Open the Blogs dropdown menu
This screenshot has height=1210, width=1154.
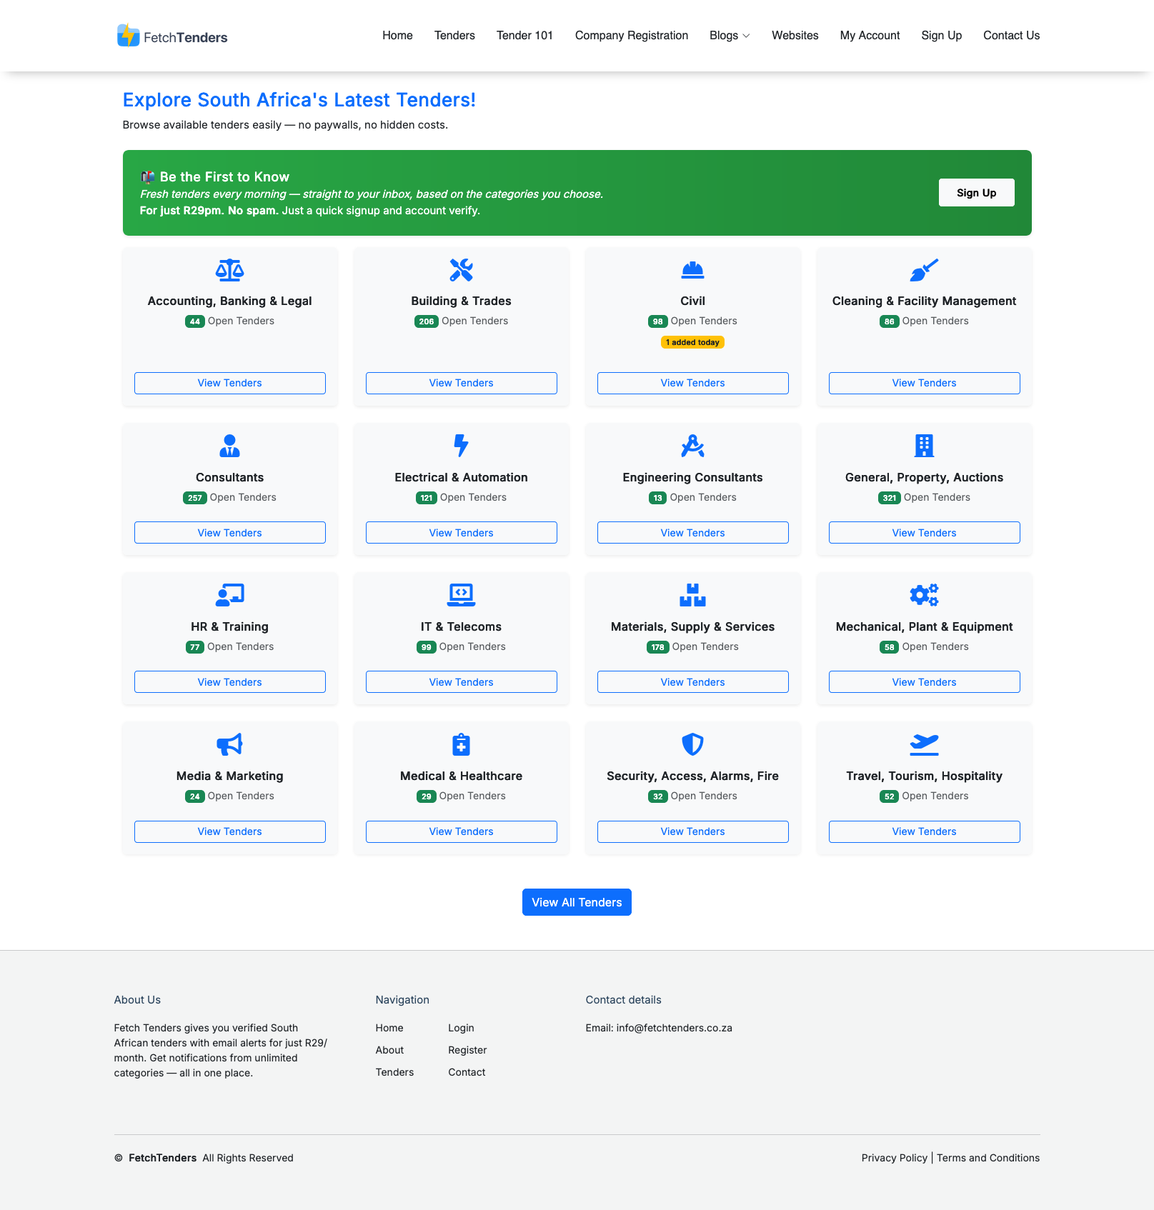click(x=728, y=36)
